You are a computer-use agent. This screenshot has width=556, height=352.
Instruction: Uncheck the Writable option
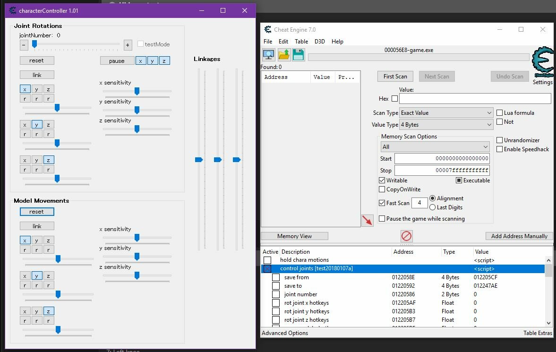tap(382, 180)
